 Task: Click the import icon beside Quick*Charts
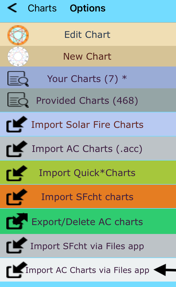(x=17, y=173)
